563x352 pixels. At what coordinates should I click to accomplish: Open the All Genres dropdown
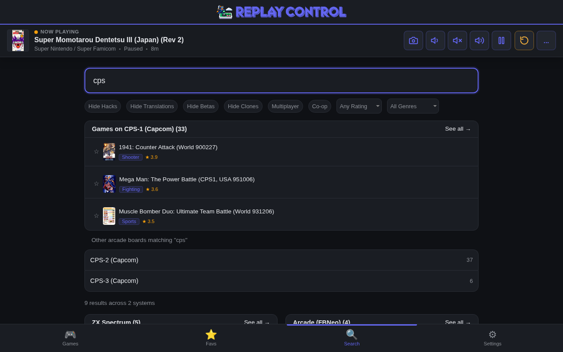coord(413,106)
